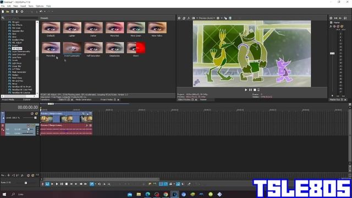Open the Options menu
Viewport: 352px width, 198px height.
pos(40,6)
